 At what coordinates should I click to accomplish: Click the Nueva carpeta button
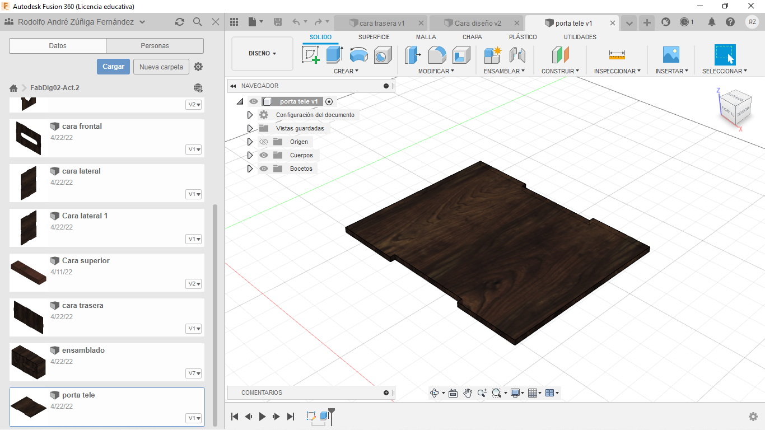click(161, 67)
